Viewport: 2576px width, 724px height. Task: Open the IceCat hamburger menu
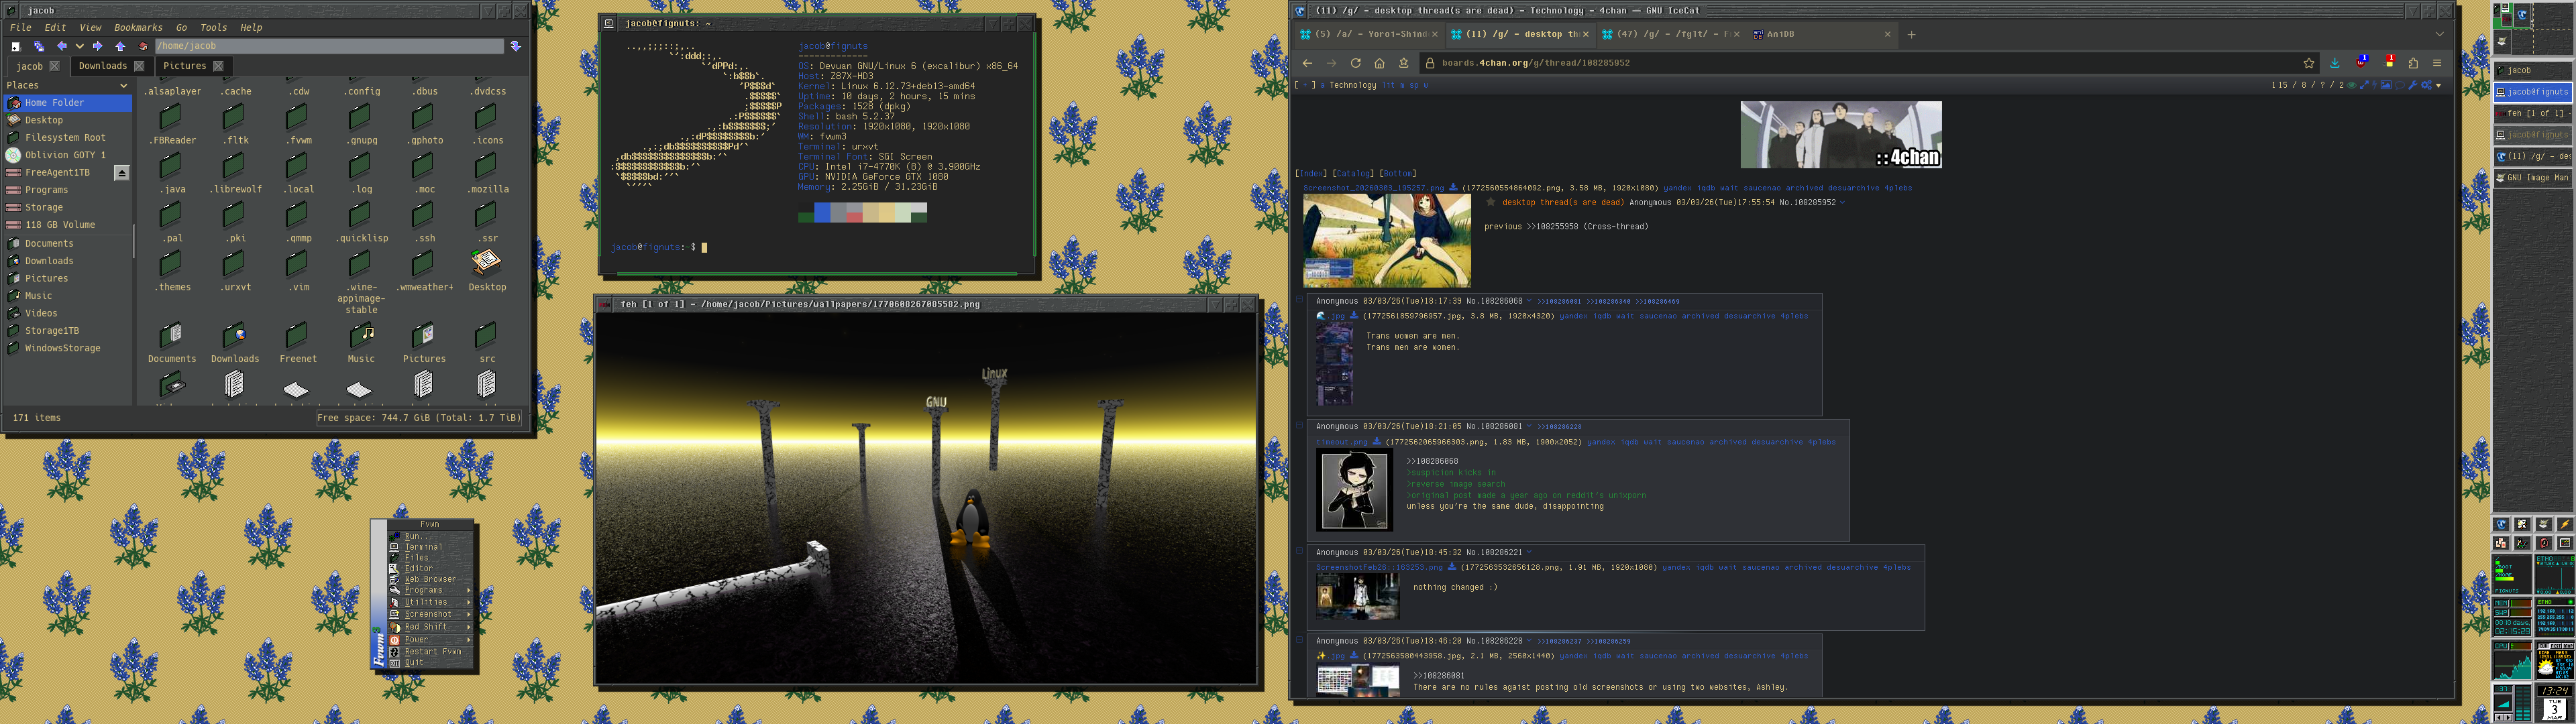click(x=2437, y=63)
